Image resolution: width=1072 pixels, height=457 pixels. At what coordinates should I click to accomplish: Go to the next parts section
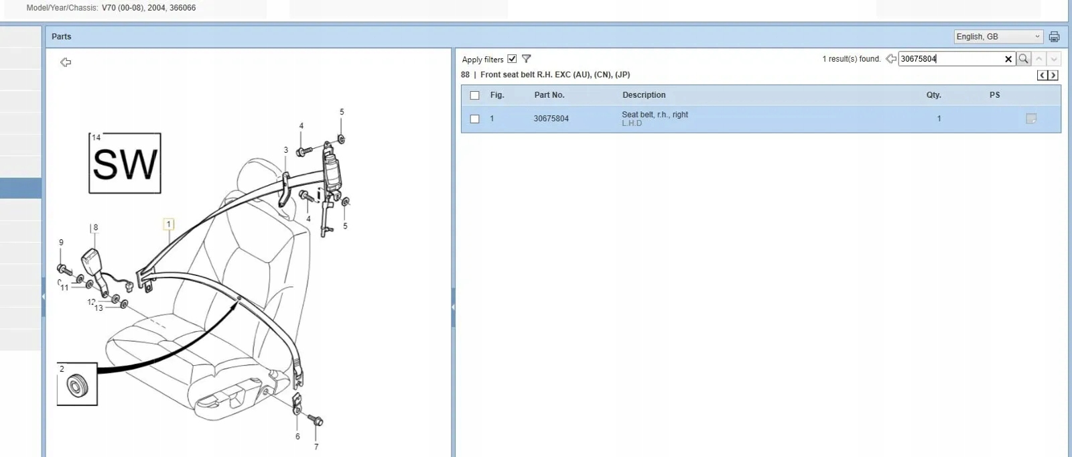[1053, 75]
